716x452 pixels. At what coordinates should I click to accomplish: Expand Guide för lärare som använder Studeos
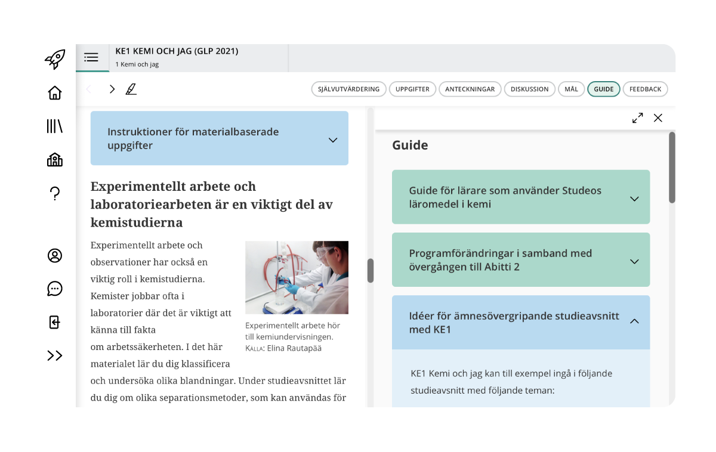tap(521, 197)
